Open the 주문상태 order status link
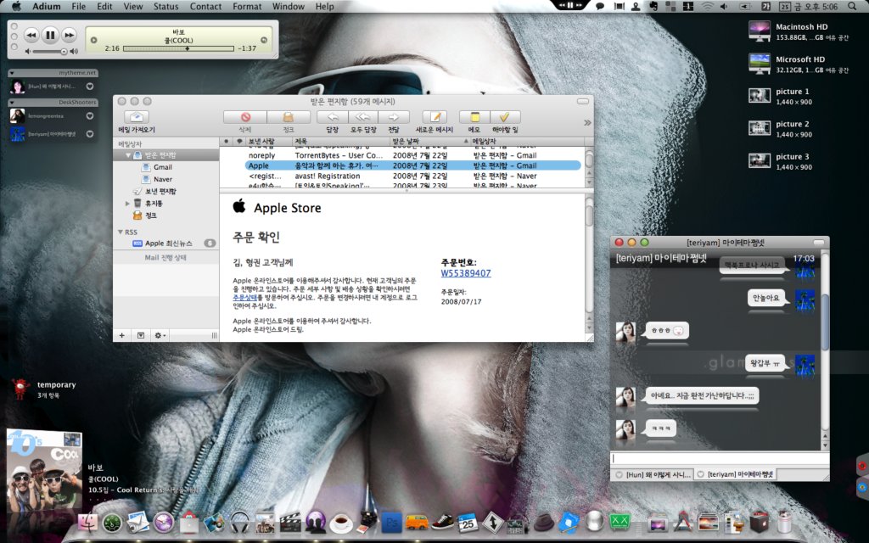 (244, 298)
